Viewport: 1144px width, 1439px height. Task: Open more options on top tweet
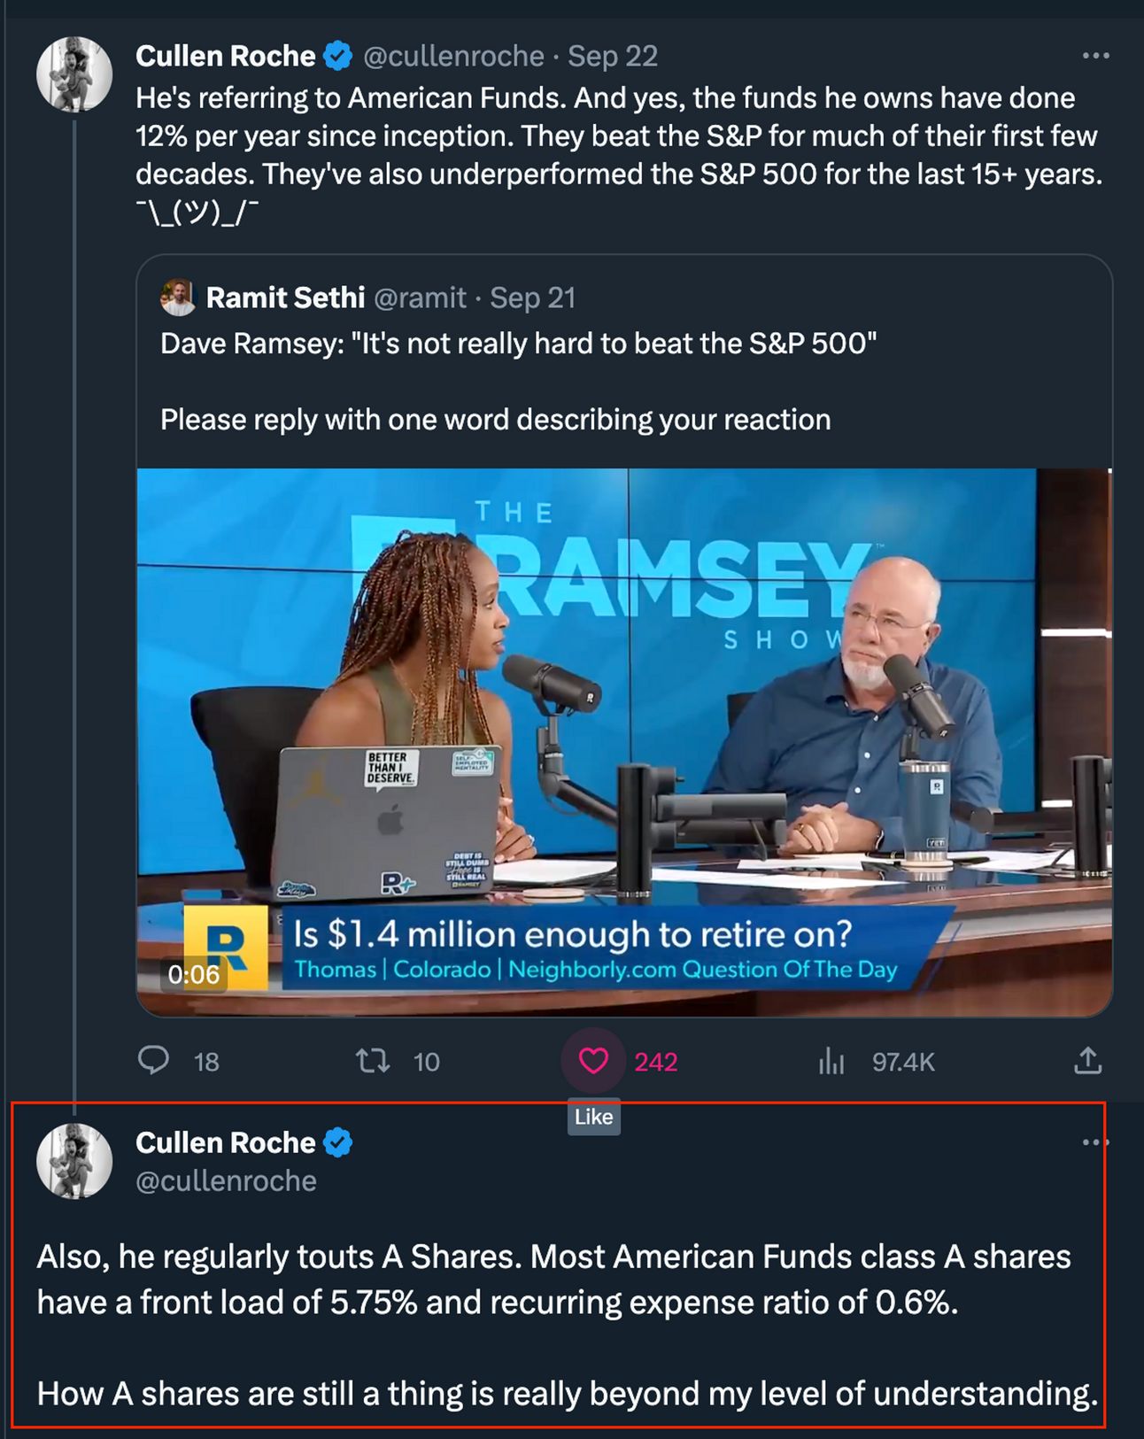1095,56
